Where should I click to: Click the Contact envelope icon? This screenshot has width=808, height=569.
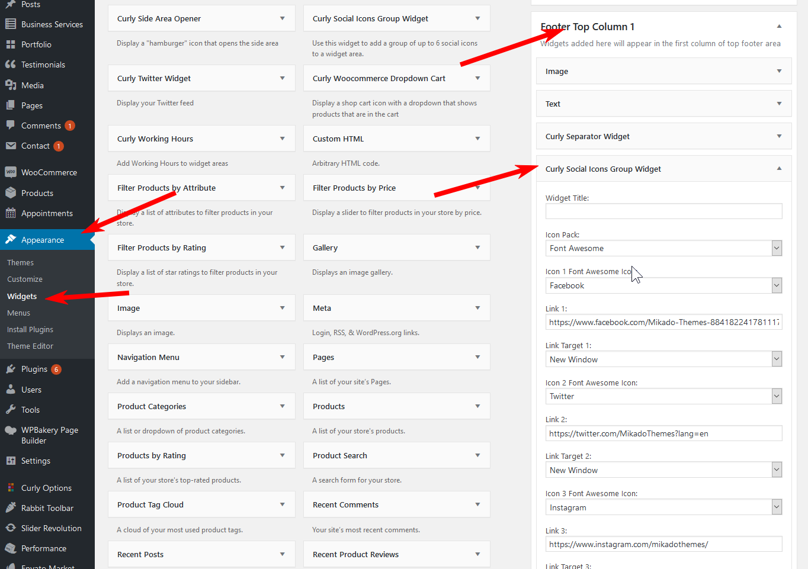(x=11, y=146)
